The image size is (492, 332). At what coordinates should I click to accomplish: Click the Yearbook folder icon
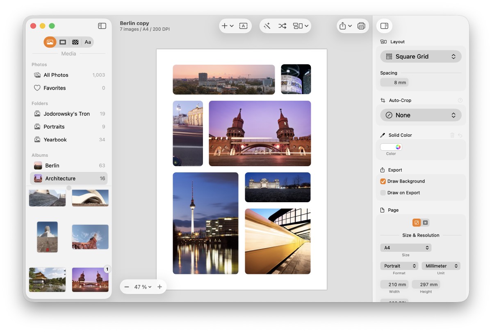click(x=37, y=140)
